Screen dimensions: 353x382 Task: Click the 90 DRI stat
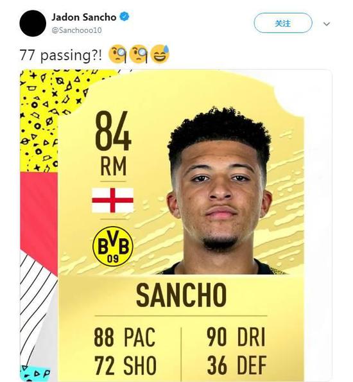tap(236, 337)
